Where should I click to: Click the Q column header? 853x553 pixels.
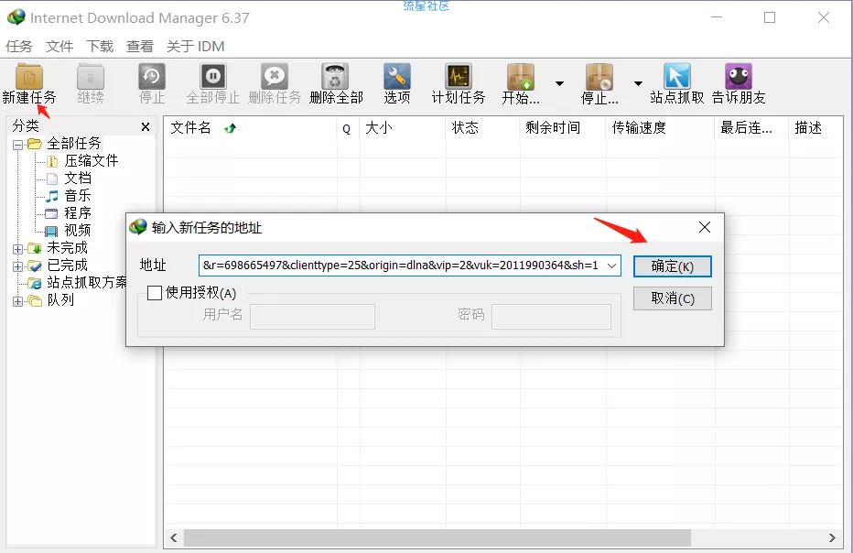pyautogui.click(x=348, y=128)
